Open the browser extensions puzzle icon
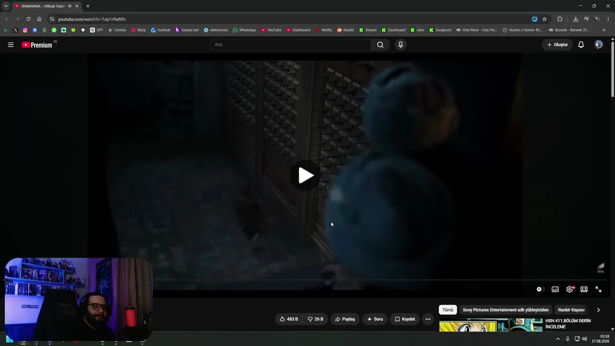The height and width of the screenshot is (346, 615). click(x=560, y=19)
